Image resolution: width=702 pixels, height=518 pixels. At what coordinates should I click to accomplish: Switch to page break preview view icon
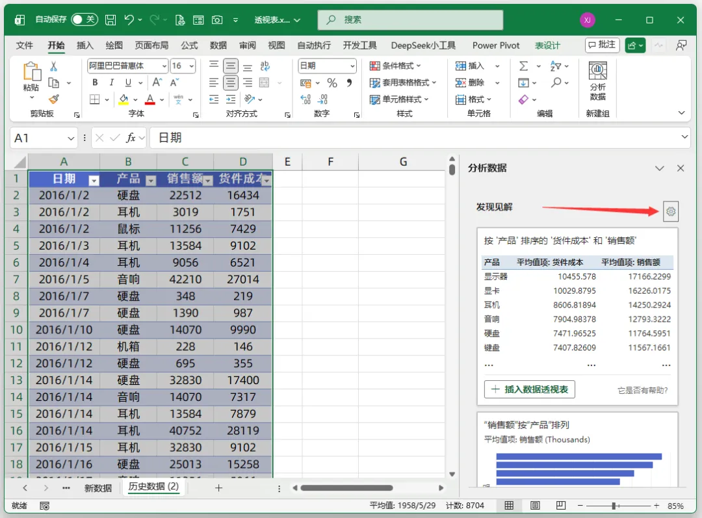pos(560,506)
